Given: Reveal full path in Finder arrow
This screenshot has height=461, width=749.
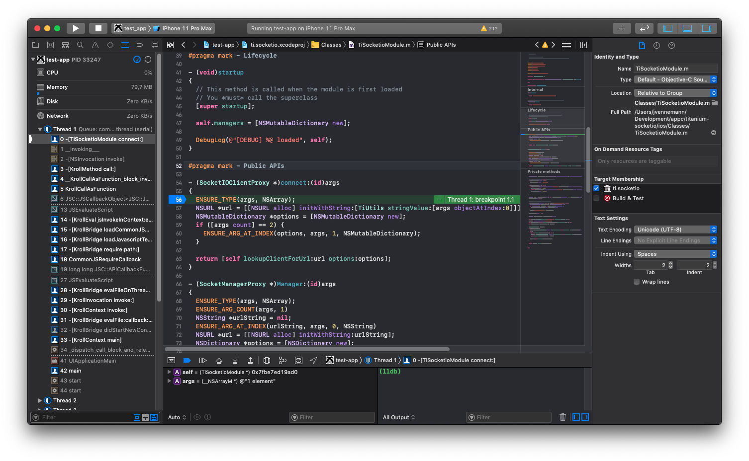Looking at the screenshot, I should point(714,133).
